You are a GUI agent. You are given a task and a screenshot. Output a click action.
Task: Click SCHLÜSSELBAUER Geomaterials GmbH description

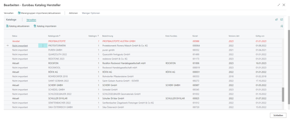coord(121,94)
